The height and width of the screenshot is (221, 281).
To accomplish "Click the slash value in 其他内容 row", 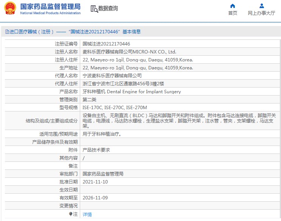I will click(84, 158).
